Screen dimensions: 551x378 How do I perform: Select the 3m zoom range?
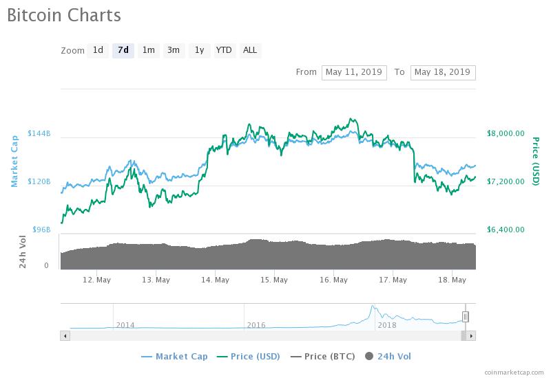coord(174,50)
